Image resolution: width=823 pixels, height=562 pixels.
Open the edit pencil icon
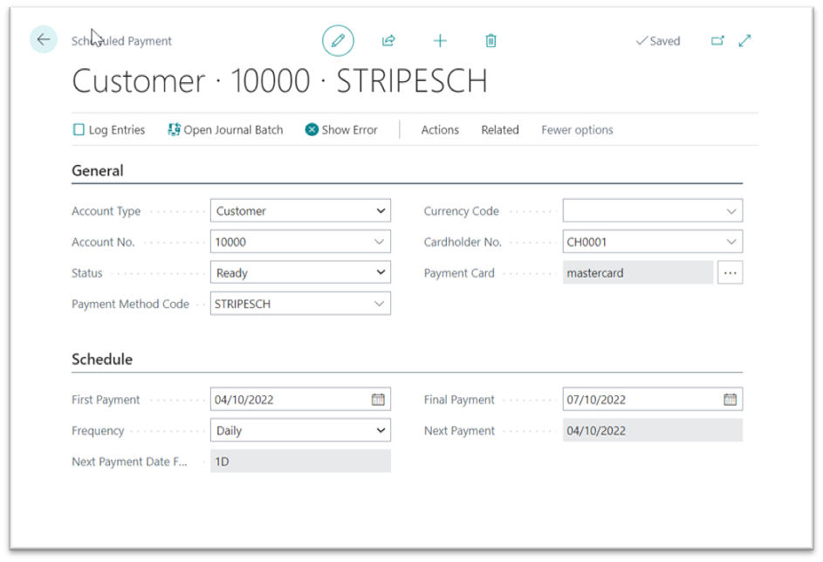point(338,40)
